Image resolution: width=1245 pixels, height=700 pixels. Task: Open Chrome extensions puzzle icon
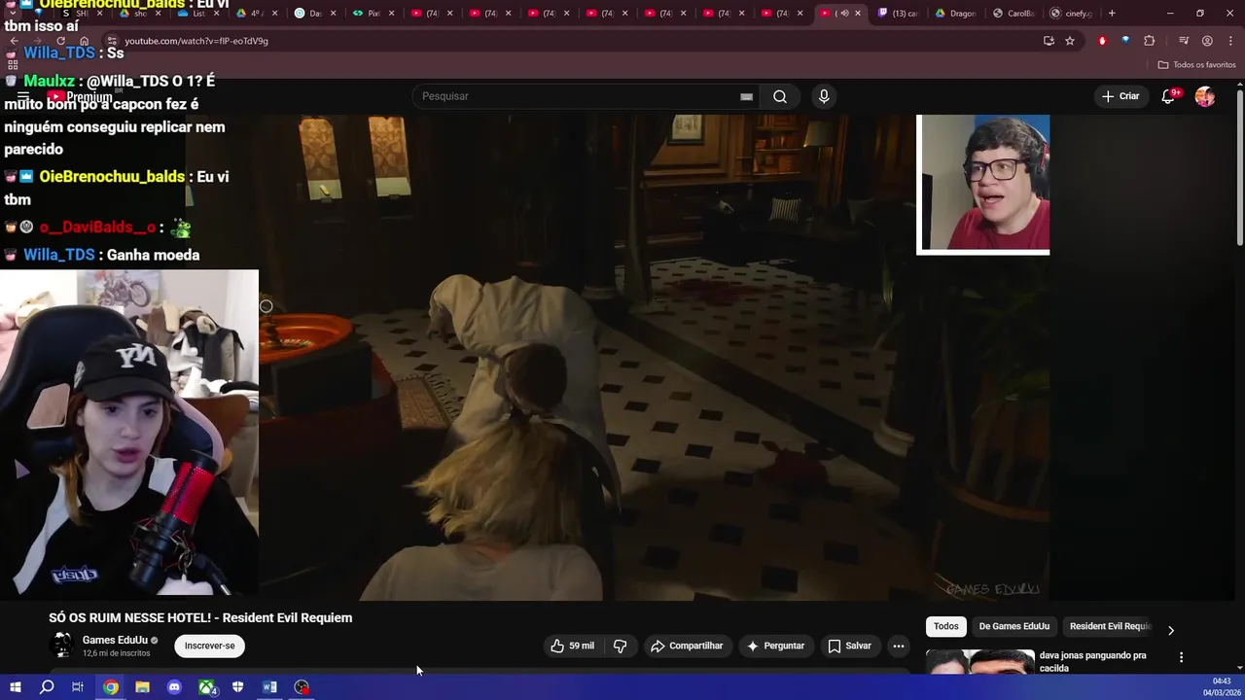click(x=1150, y=41)
